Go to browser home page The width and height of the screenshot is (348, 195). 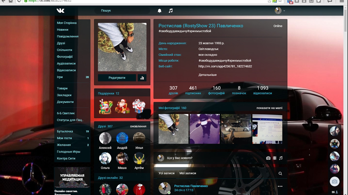click(x=11, y=1)
